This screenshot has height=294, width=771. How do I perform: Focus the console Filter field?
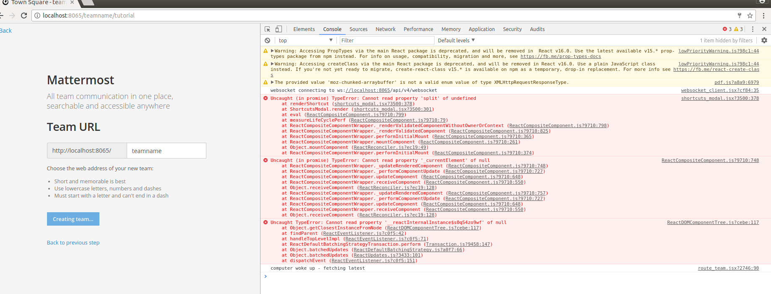(x=387, y=40)
